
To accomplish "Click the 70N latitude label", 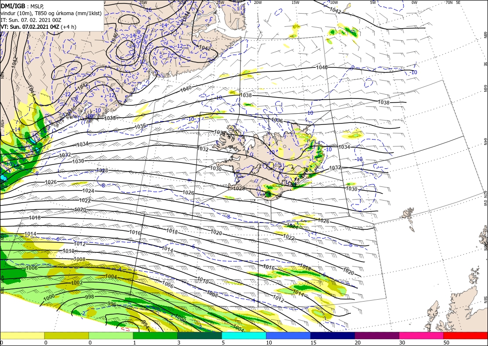I will 449,2.
